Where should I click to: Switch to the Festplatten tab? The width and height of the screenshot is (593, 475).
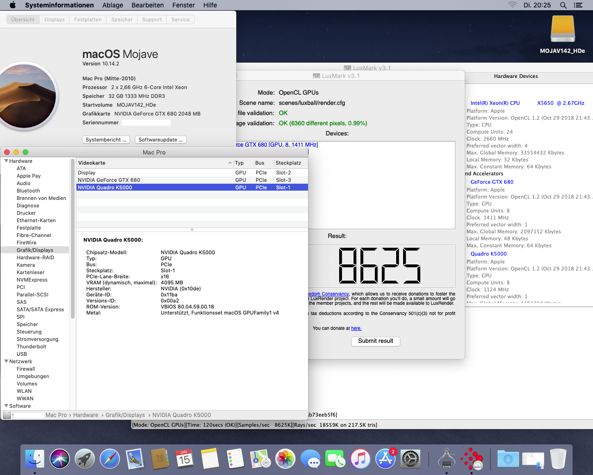point(88,19)
